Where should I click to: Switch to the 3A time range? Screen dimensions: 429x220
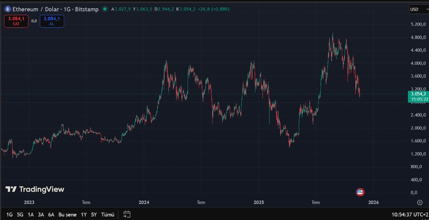[x=41, y=214]
